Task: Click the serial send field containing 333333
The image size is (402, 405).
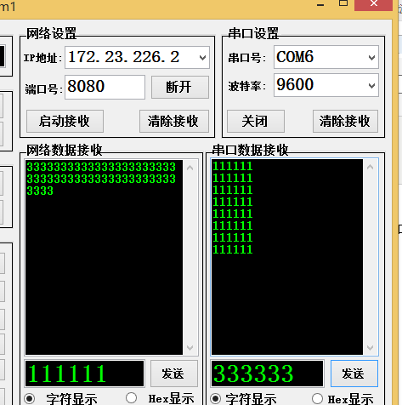Action: point(267,374)
